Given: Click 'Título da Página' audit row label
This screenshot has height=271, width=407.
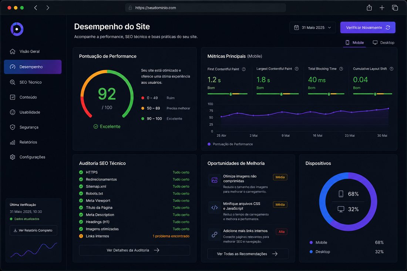Looking at the screenshot, I should [99, 208].
